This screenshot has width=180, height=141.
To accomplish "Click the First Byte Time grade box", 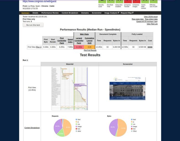I will click(x=110, y=1).
